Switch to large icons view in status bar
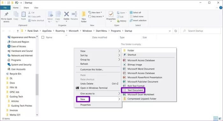This screenshot has height=121, width=223. pos(220,118)
